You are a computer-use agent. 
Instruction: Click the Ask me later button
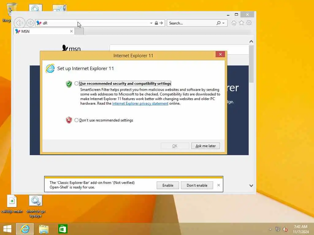[x=205, y=146]
